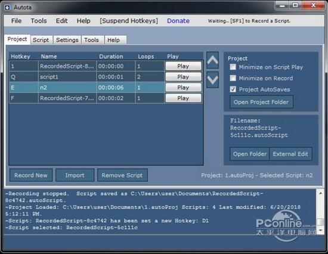Play the script1 script
This screenshot has height=254, width=328.
point(183,77)
